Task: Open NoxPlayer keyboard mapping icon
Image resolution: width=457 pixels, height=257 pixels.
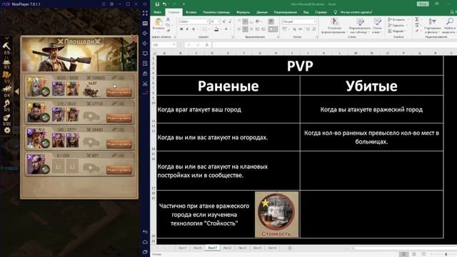Action: click(145, 24)
